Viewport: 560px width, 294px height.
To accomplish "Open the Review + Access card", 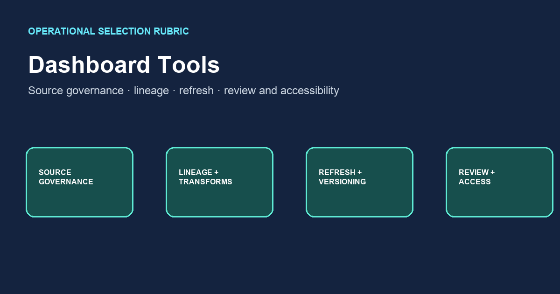I will point(499,182).
